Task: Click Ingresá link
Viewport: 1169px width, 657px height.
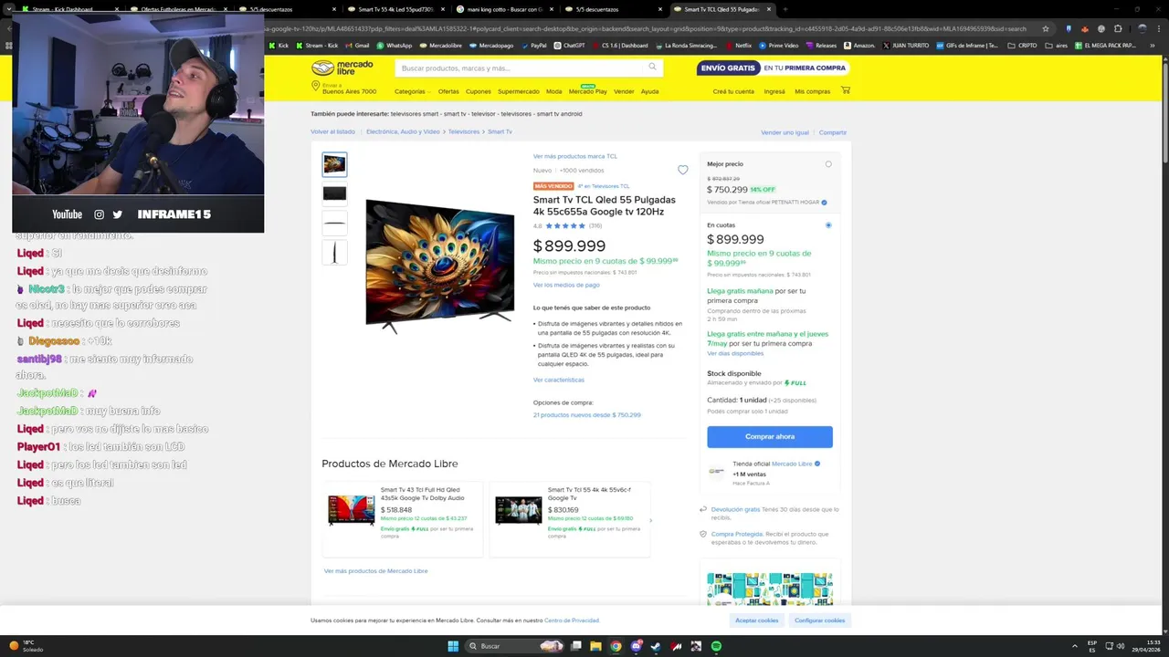Action: click(x=774, y=91)
